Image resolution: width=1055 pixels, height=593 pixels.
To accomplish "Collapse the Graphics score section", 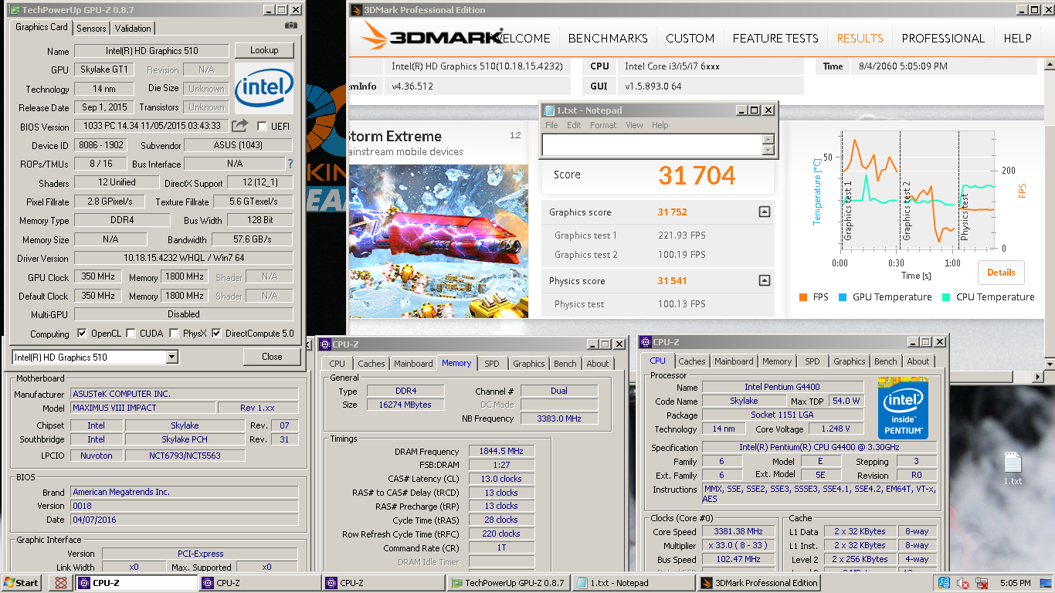I will (764, 212).
